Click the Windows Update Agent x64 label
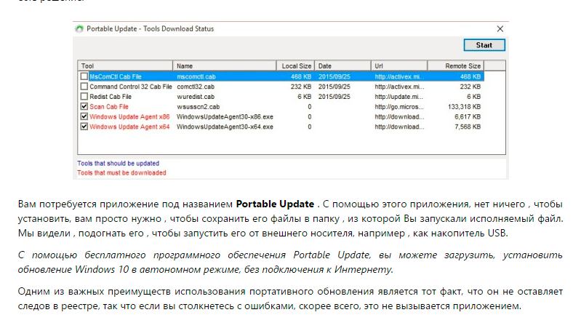Screen dimensions: 573x323 point(129,127)
